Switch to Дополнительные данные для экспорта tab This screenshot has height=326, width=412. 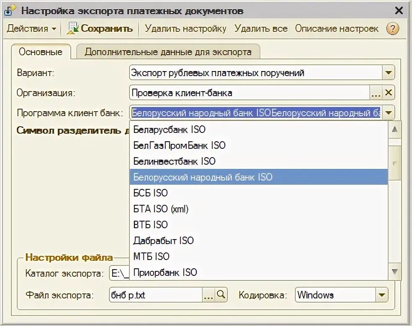point(168,52)
